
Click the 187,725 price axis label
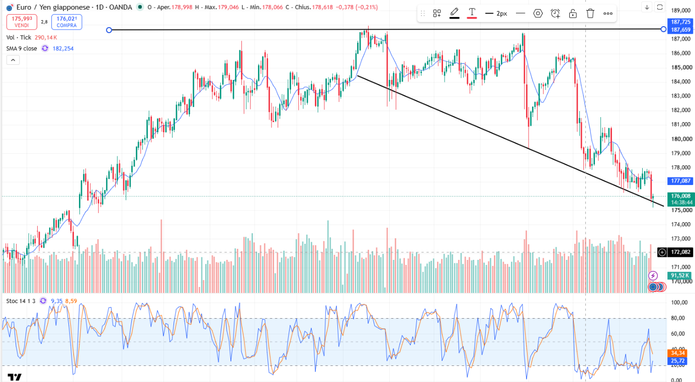click(x=681, y=22)
